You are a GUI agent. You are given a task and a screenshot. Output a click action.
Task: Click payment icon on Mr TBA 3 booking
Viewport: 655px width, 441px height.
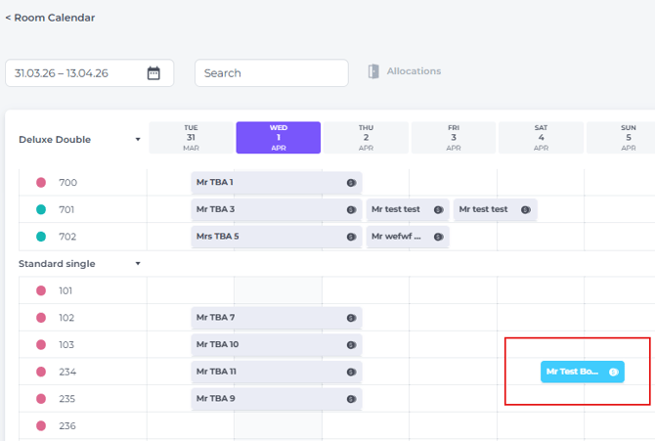coord(350,210)
